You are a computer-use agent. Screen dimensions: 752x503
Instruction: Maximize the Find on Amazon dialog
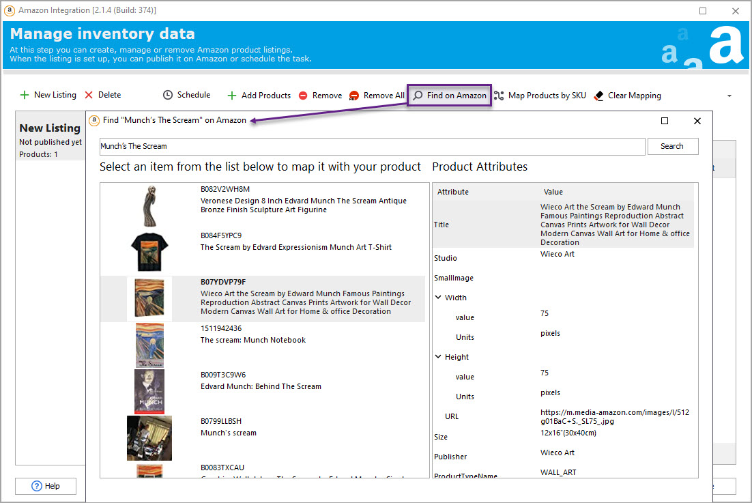665,121
